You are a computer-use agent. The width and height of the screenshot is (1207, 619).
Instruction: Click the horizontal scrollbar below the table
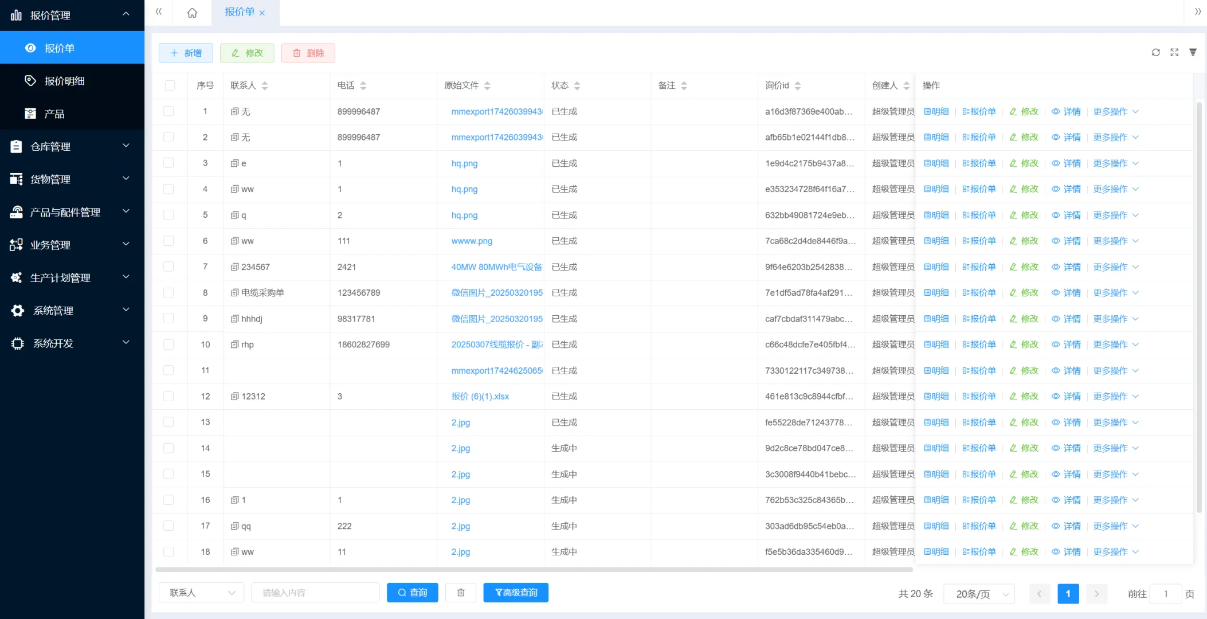click(533, 570)
